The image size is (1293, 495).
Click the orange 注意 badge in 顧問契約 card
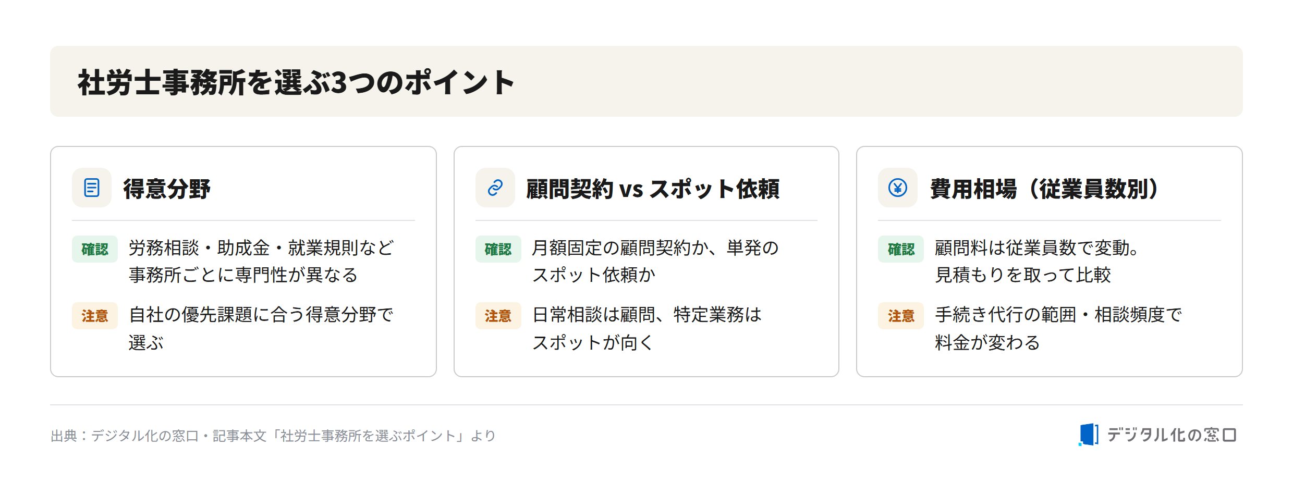498,316
